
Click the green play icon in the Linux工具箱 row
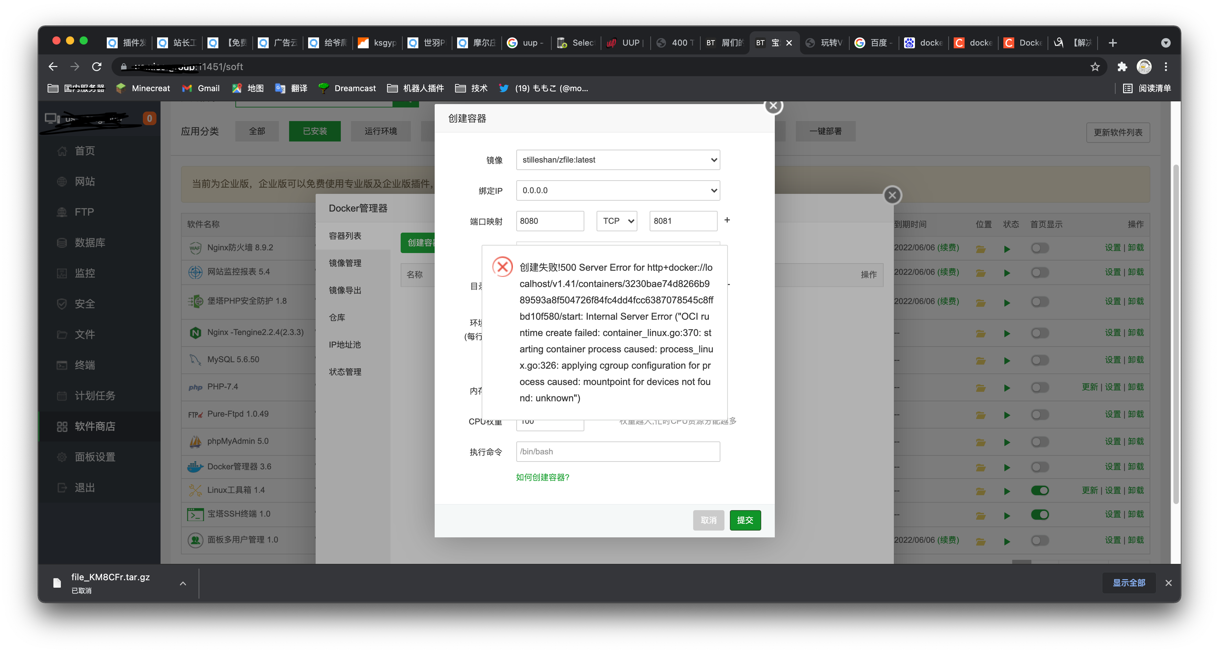pos(1006,491)
